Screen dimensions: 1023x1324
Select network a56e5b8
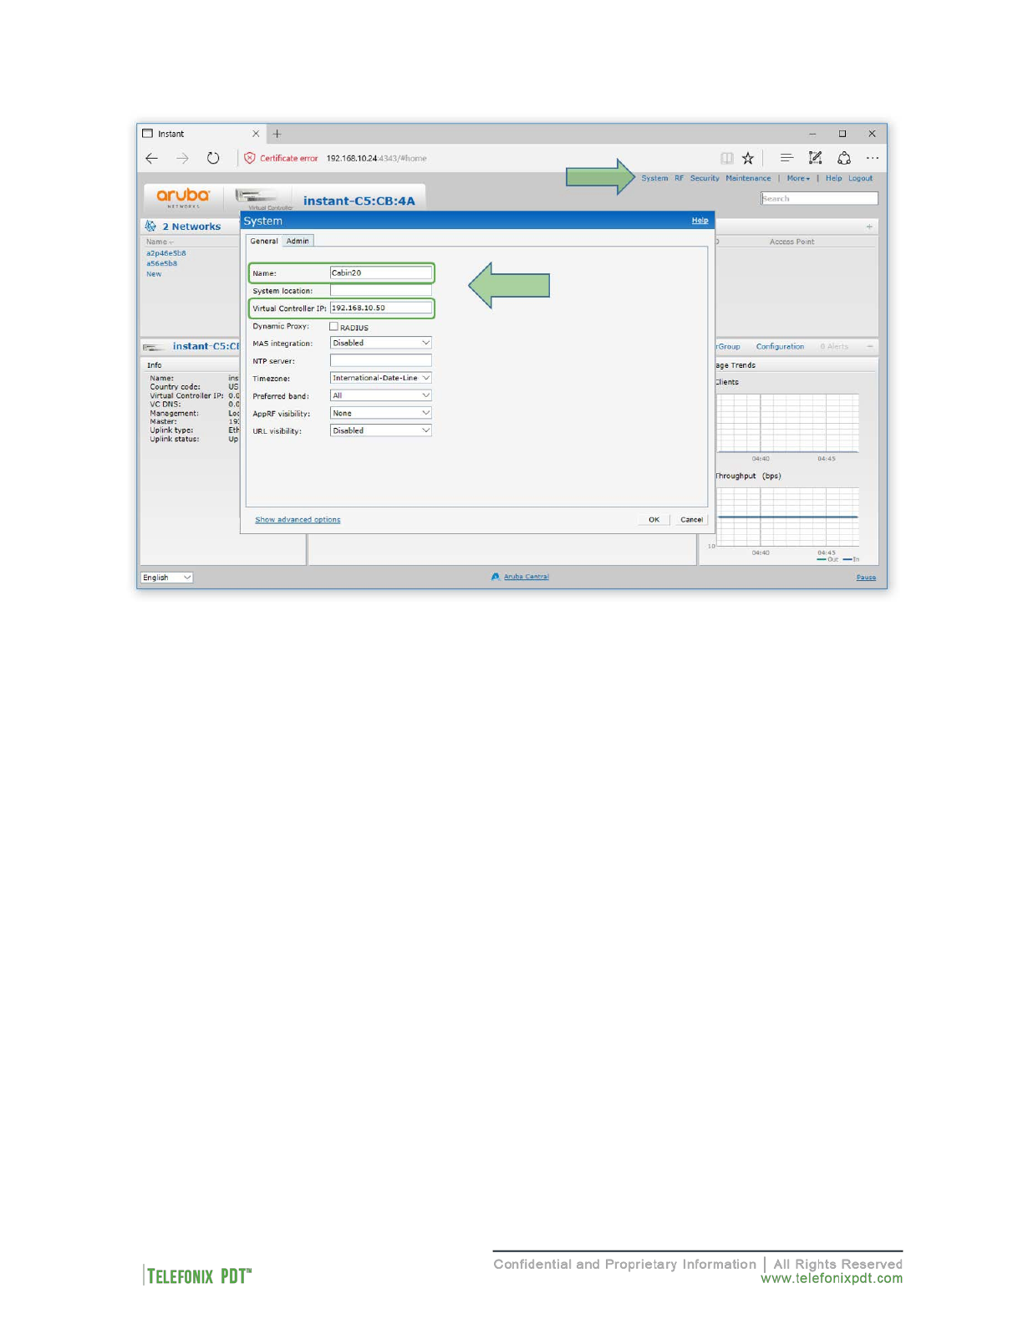(x=162, y=263)
